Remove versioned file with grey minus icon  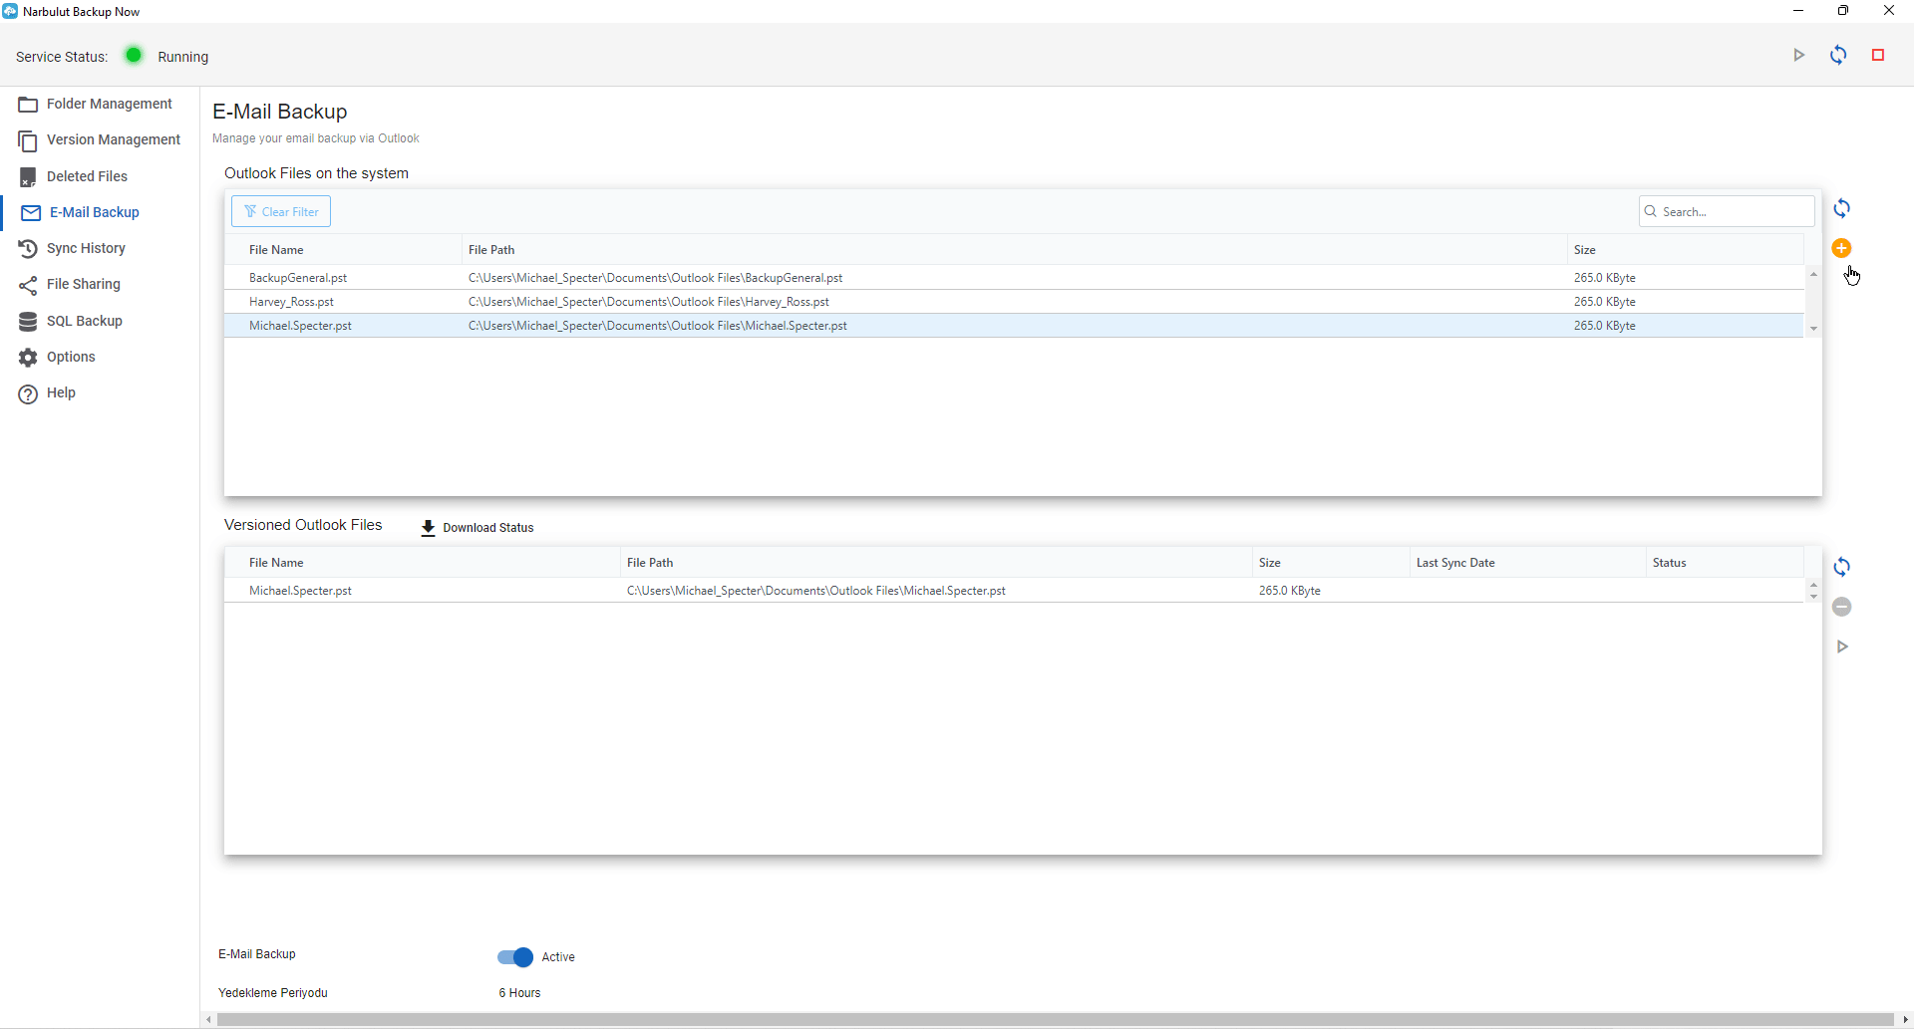[x=1842, y=607]
